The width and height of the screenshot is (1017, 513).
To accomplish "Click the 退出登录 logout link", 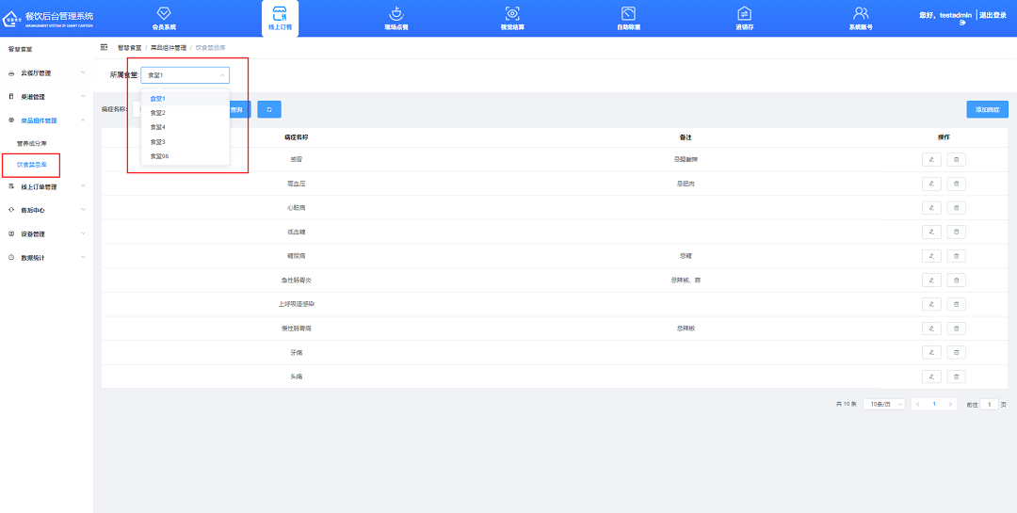I will point(993,15).
